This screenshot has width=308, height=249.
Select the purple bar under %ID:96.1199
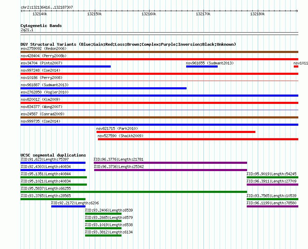point(272,206)
